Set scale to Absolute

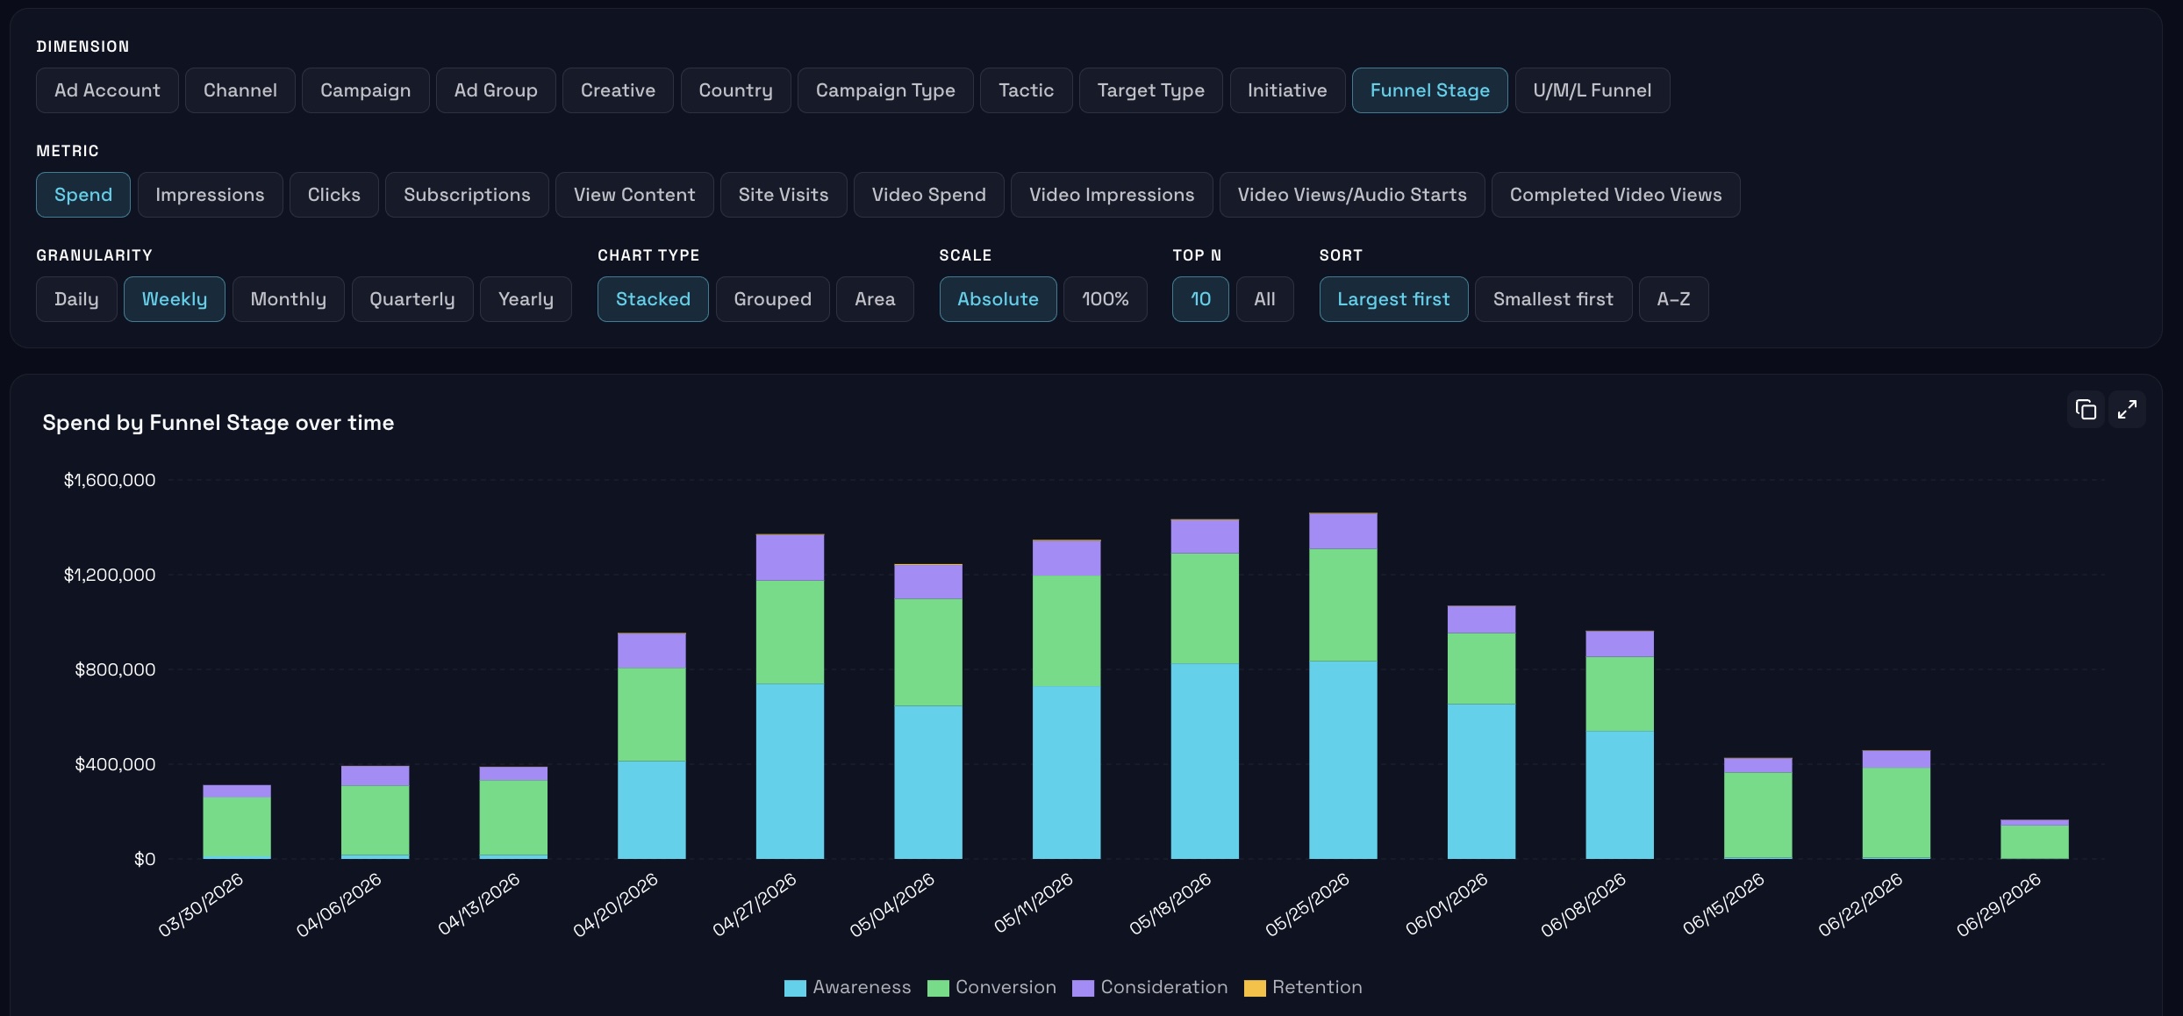click(998, 299)
